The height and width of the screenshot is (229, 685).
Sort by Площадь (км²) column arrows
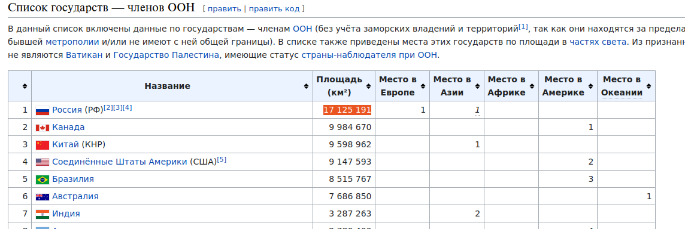[369, 86]
